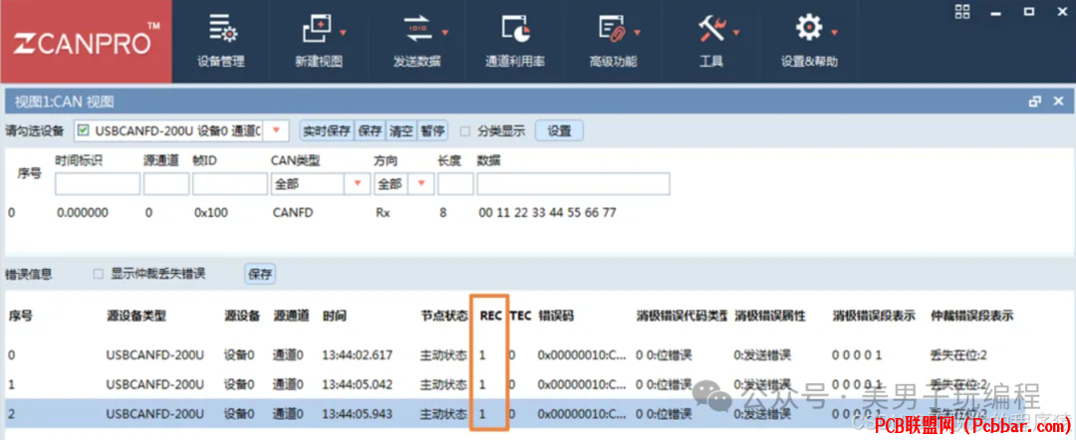Click data value 00 11 22 33 44 55 66 77
Image resolution: width=1076 pixels, height=440 pixels.
[x=547, y=212]
